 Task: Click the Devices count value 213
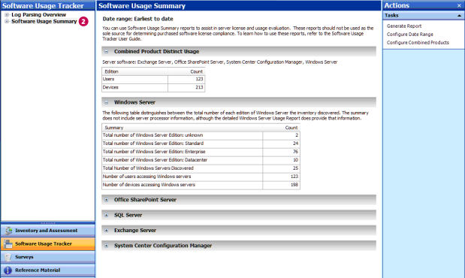(x=199, y=87)
